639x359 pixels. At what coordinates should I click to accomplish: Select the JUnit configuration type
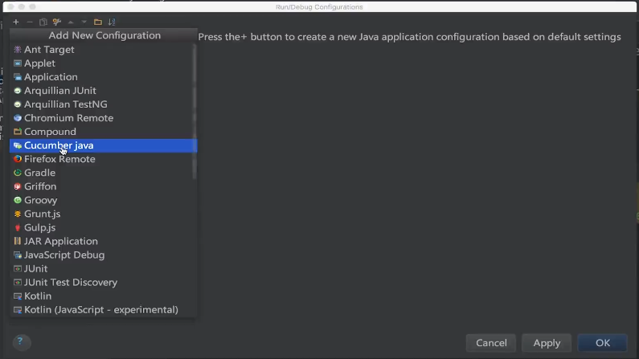(x=103, y=268)
